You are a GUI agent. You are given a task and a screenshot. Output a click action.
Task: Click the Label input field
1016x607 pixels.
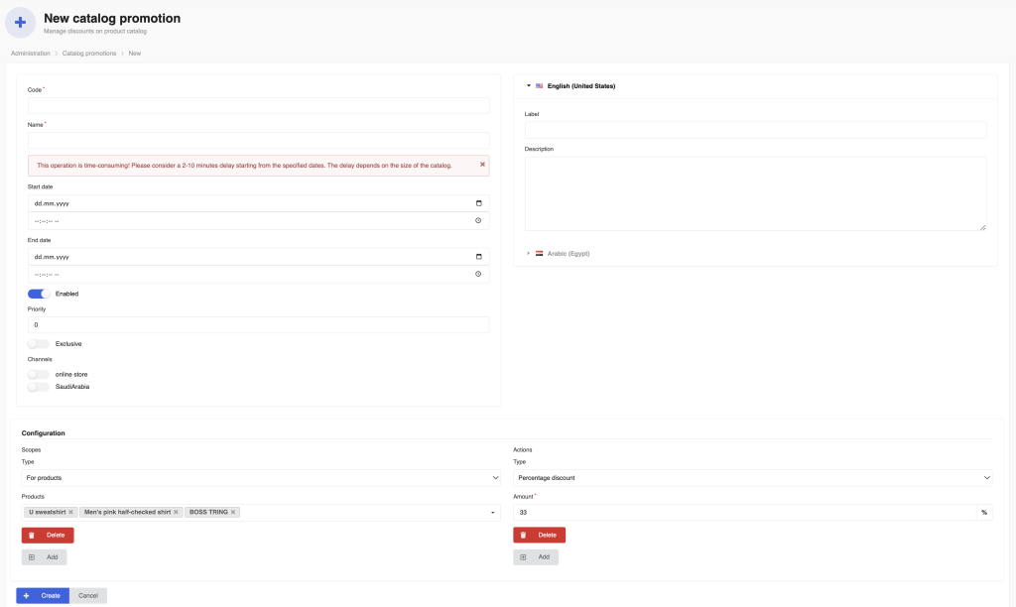tap(755, 130)
